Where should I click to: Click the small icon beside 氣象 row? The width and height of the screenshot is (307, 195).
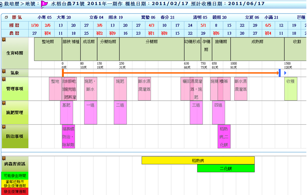pyautogui.click(x=4, y=71)
